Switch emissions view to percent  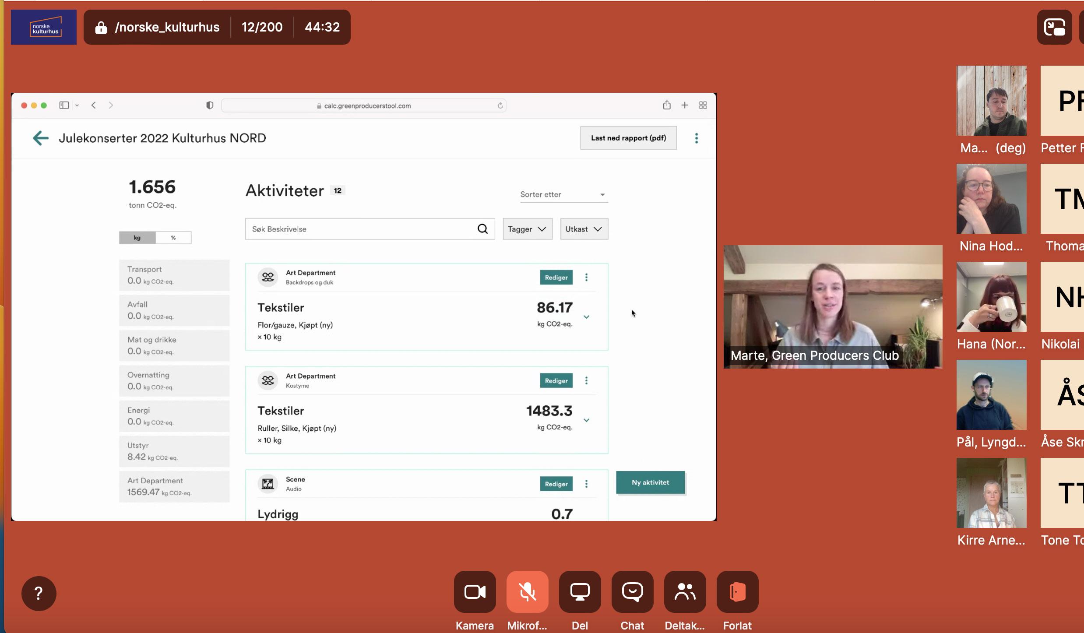click(x=173, y=238)
